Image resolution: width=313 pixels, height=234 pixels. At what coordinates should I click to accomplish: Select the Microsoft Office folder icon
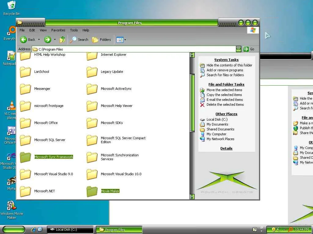click(x=25, y=123)
